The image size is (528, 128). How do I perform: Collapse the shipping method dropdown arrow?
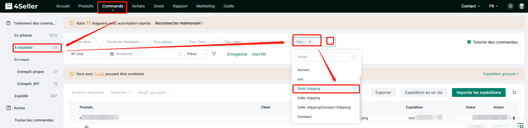point(331,42)
